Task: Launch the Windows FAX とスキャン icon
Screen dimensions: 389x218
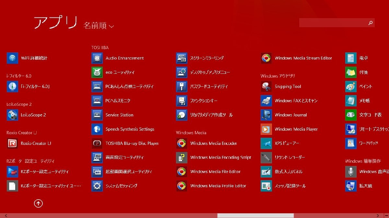Action: click(266, 101)
